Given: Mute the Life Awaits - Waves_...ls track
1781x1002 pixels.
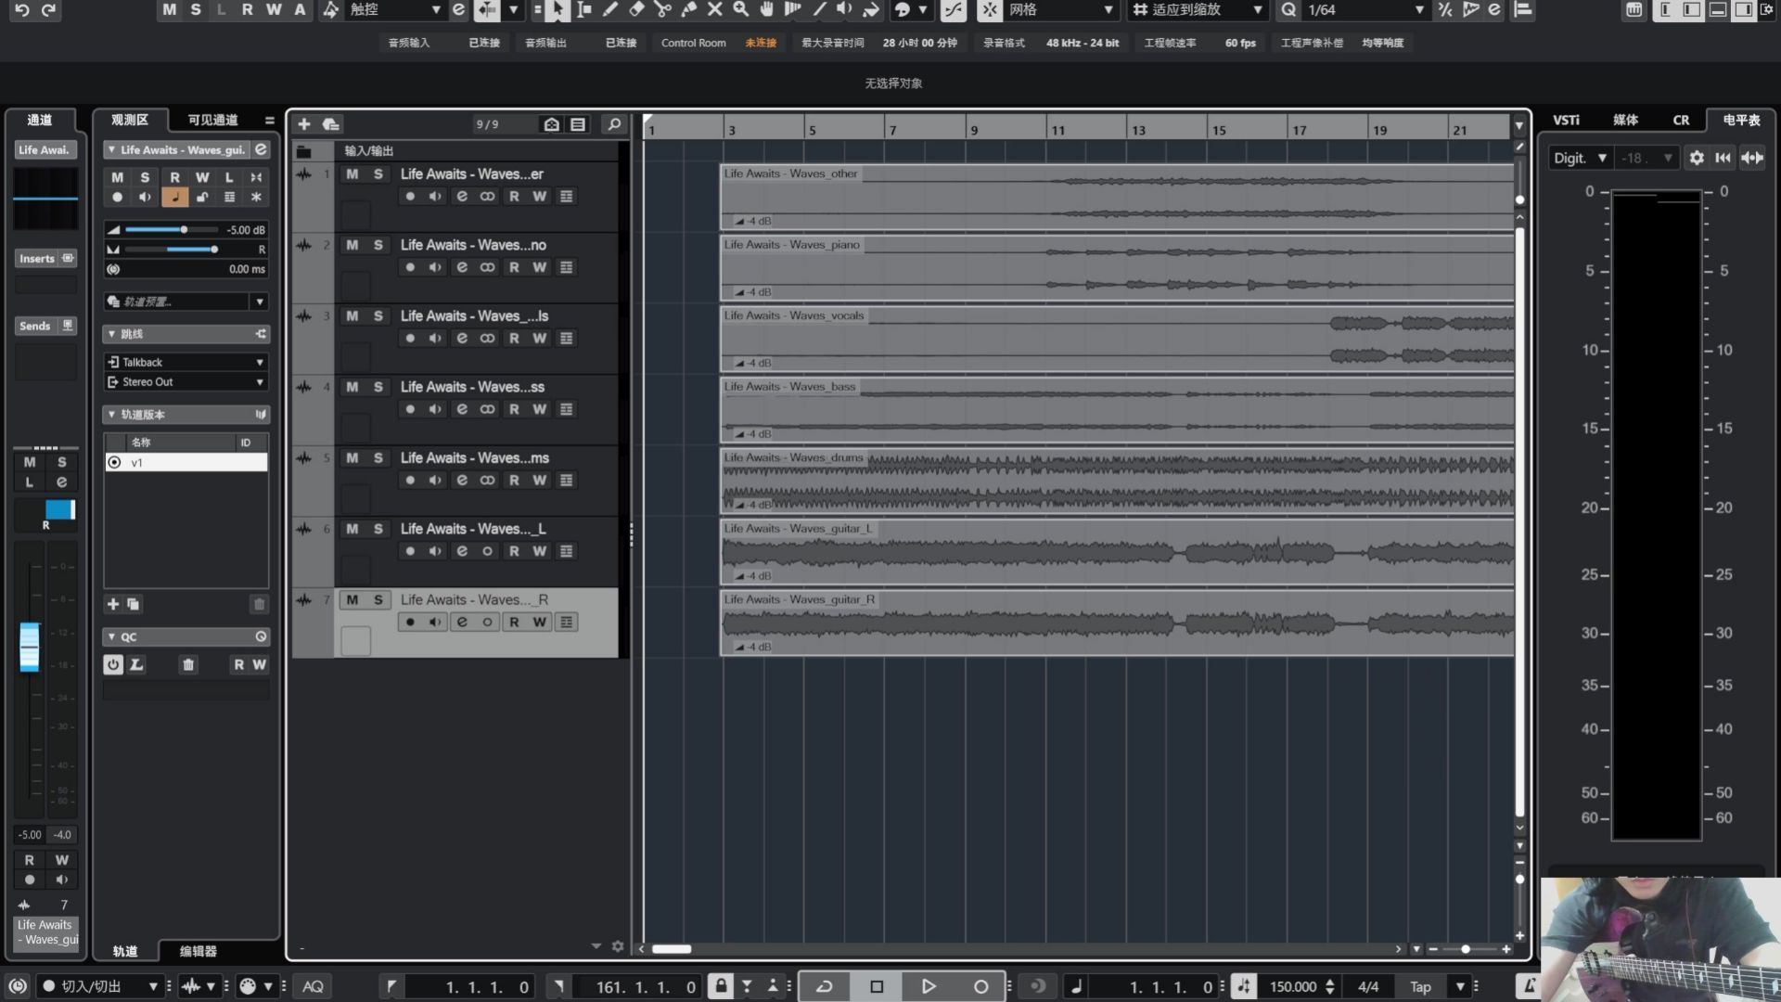Looking at the screenshot, I should point(352,315).
